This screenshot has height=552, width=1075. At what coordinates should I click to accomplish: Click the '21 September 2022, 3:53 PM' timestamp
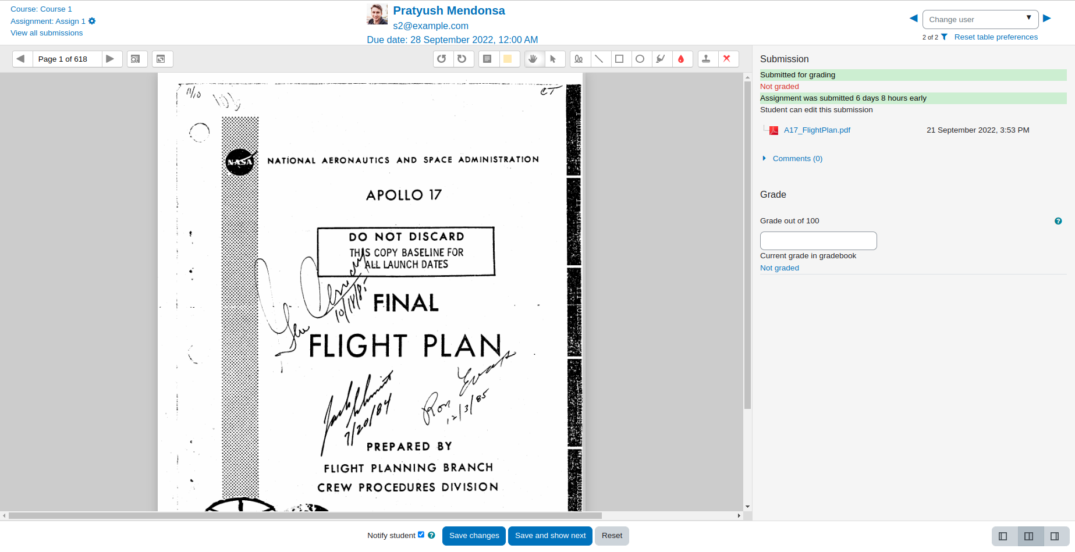click(x=978, y=130)
